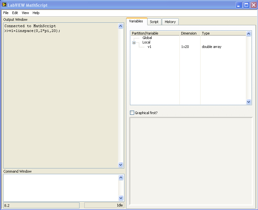The image size is (258, 210).
Task: Click the 8.2 version status field
Action: click(41, 206)
